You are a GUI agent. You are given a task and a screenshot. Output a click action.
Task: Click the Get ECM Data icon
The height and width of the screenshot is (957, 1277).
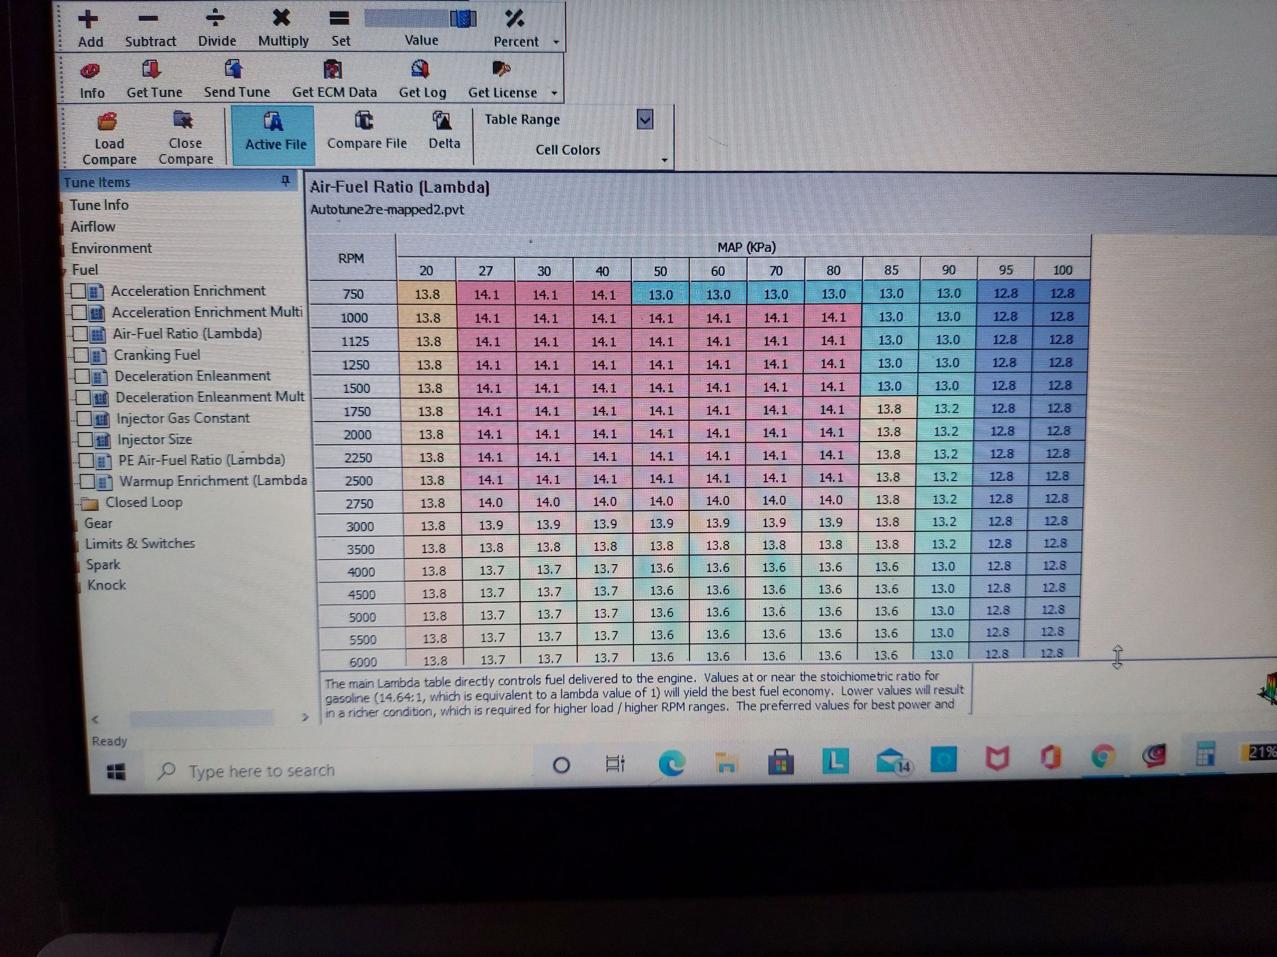click(333, 70)
